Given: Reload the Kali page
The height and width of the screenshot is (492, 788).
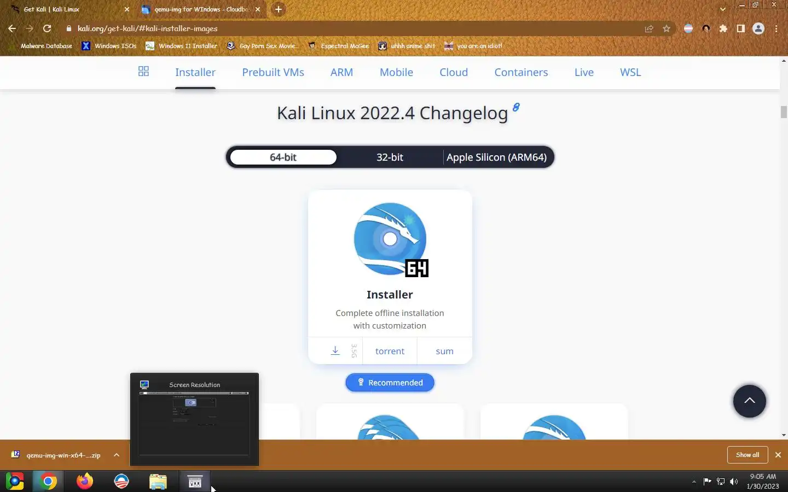Looking at the screenshot, I should click(x=47, y=28).
